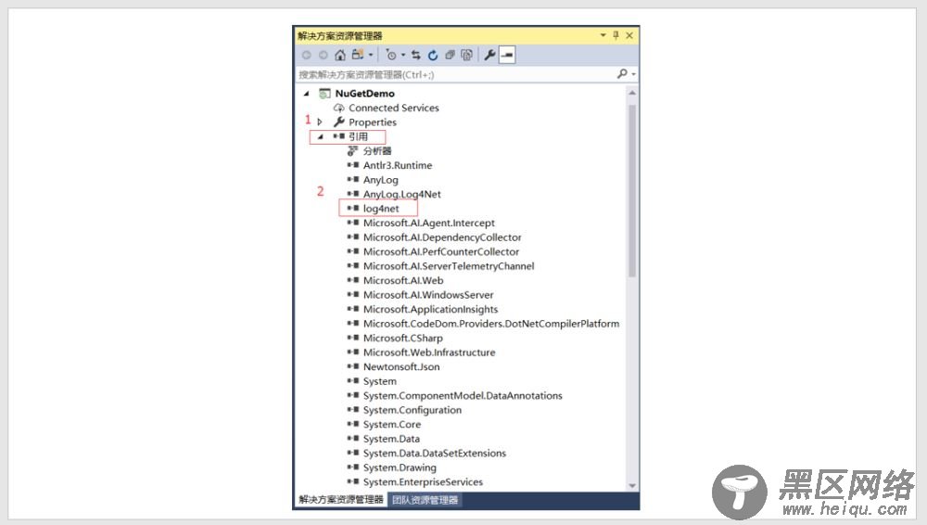Image resolution: width=927 pixels, height=525 pixels.
Task: Open dropdown beside the clock filter icon
Action: pyautogui.click(x=403, y=55)
